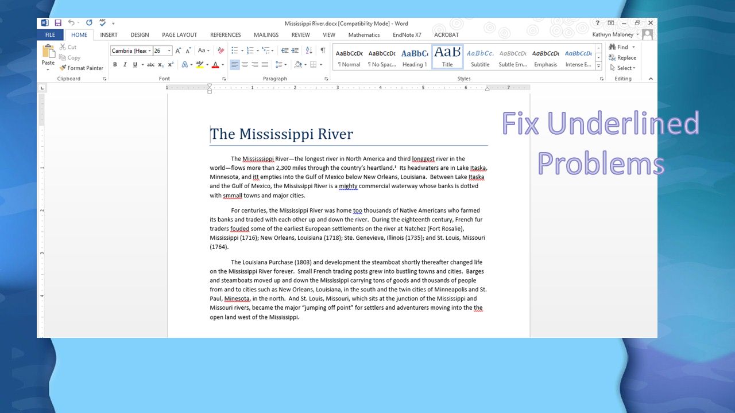Clear all formatting with eraser icon
Viewport: 735px width, 413px height.
coord(220,50)
